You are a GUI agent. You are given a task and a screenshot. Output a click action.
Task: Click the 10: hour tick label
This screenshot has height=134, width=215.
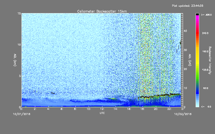89,109
